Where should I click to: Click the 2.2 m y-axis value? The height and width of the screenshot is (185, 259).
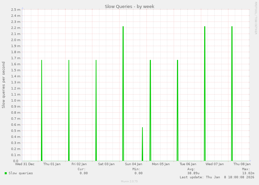[x=16, y=28]
